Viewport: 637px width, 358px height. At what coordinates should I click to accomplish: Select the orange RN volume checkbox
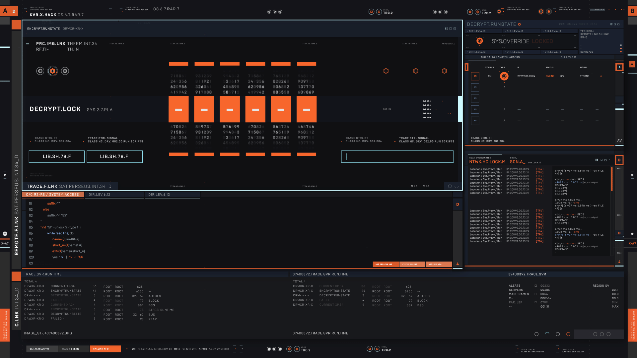click(475, 76)
